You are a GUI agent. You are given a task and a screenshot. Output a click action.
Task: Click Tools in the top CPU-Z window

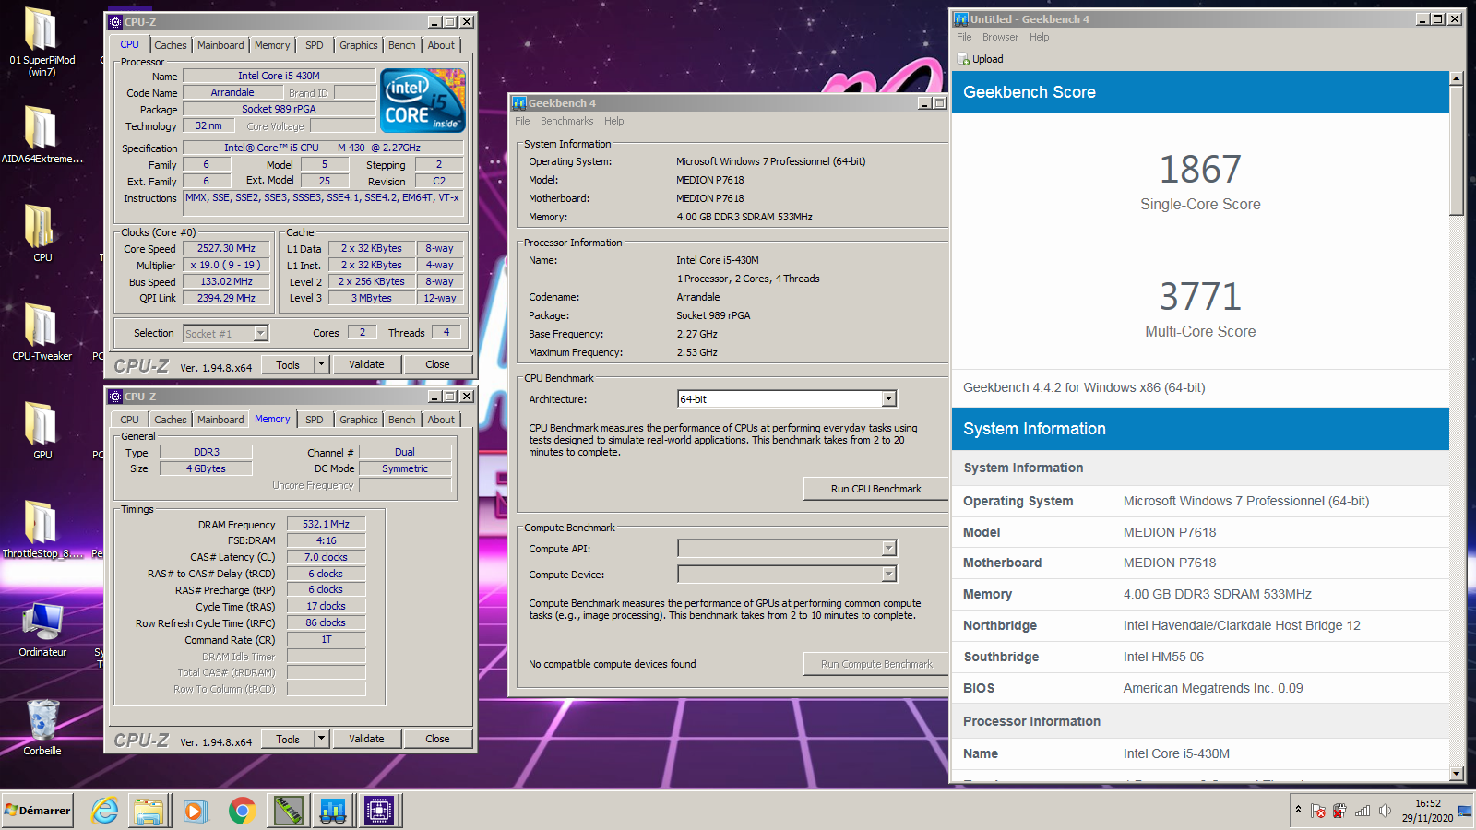288,364
